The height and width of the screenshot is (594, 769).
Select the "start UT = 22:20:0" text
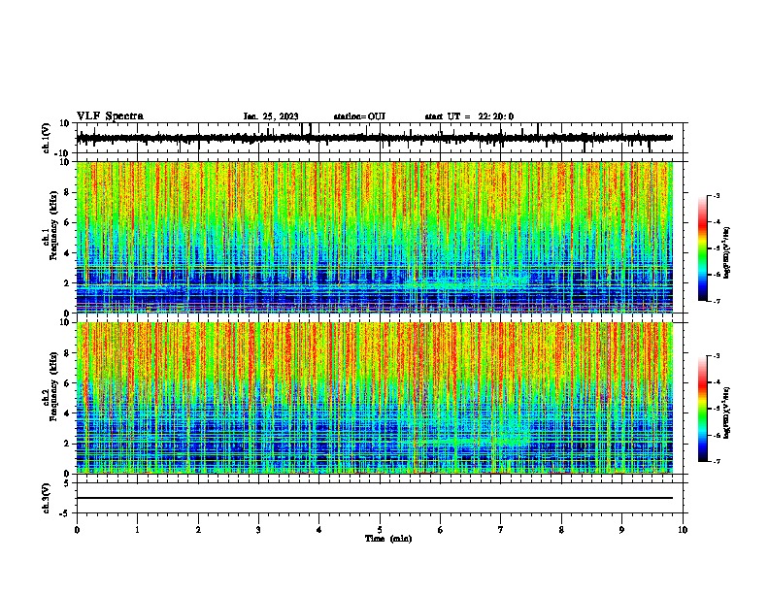[x=469, y=116]
